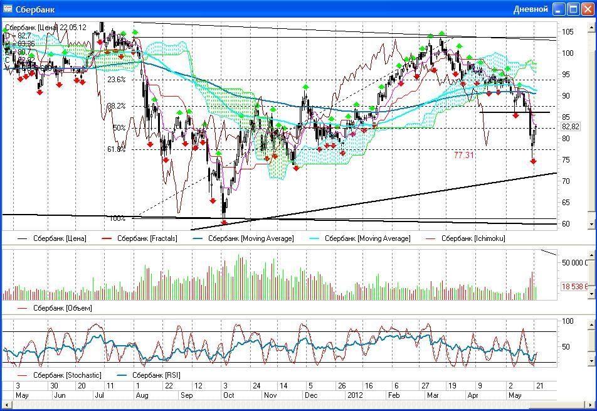Click the Jun month label on time axis
597x411 pixels.
(x=60, y=395)
